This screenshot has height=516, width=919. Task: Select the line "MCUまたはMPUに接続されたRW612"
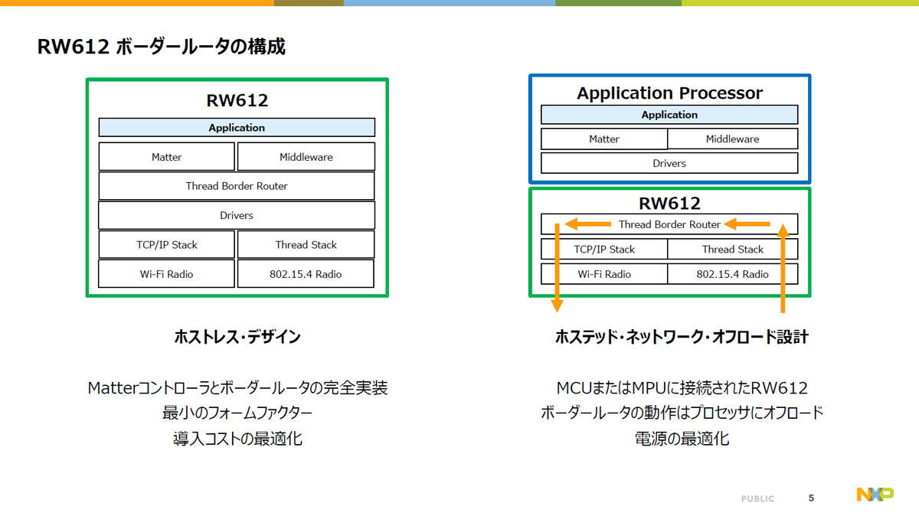[x=682, y=388]
